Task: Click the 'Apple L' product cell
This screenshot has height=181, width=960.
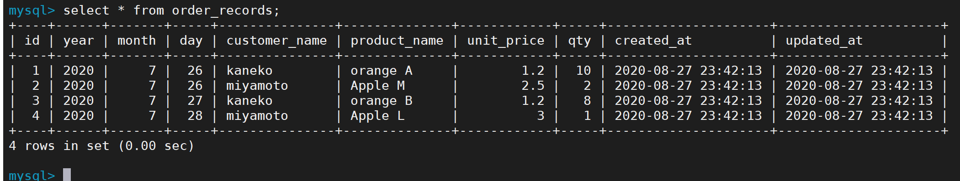Action: [377, 116]
